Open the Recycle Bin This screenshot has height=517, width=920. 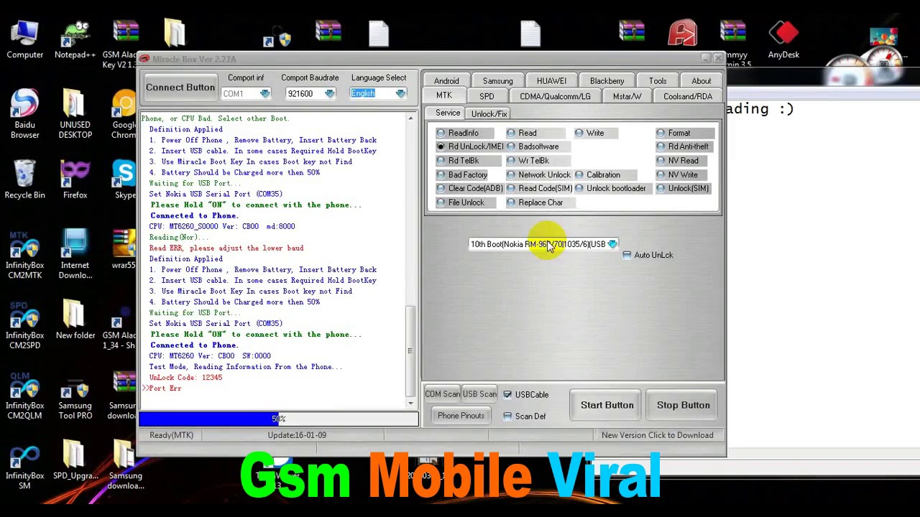tap(24, 180)
